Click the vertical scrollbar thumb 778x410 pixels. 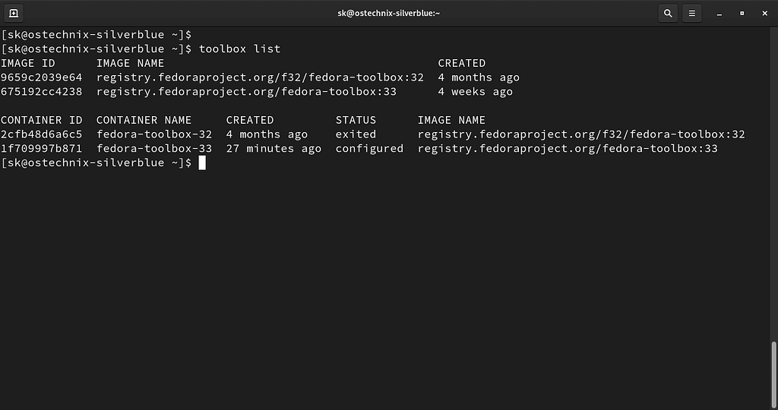pos(773,374)
